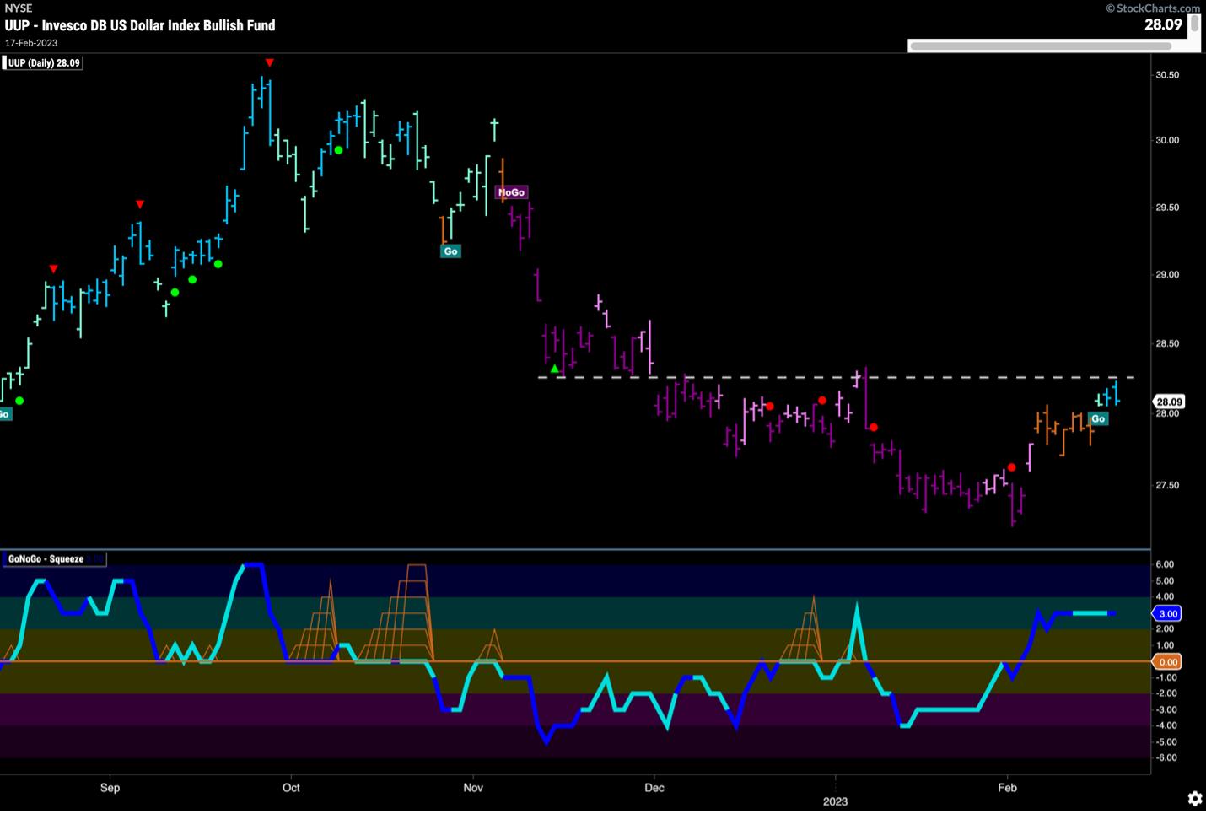Click the orange 0.00 zero-line tag
The image size is (1206, 814).
pos(1167,662)
